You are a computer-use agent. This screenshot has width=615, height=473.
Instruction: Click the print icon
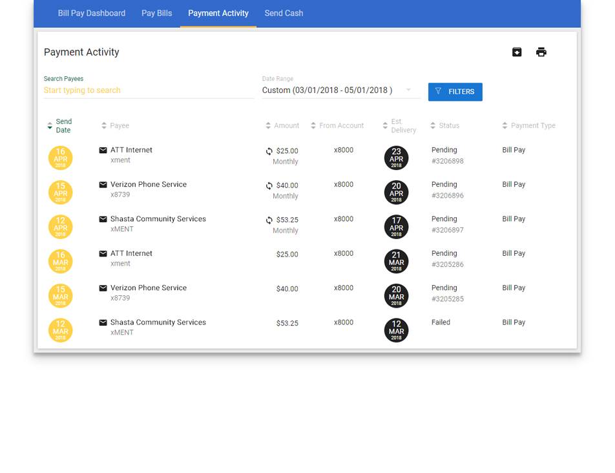[x=541, y=52]
